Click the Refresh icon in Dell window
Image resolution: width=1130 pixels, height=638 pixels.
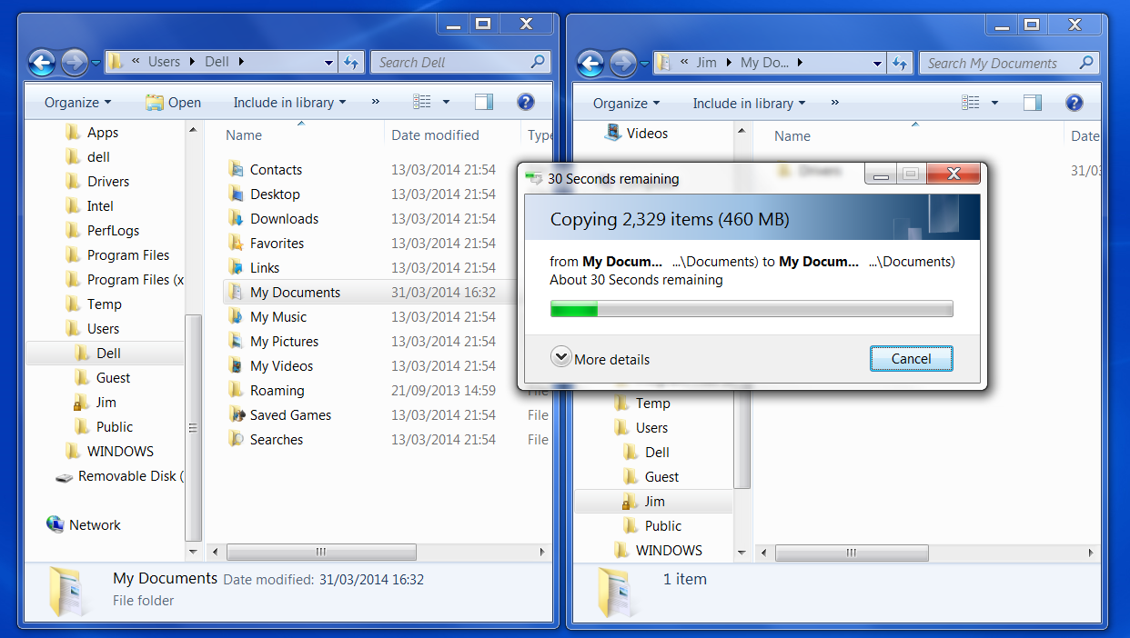351,63
